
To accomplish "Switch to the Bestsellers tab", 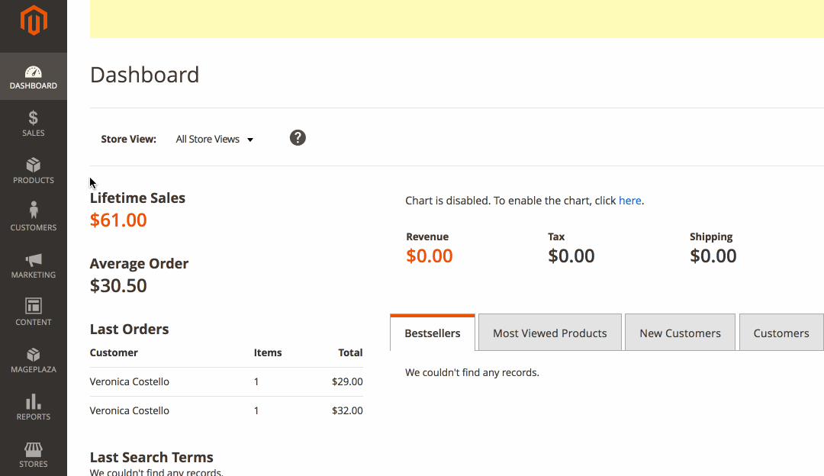I will pos(433,333).
